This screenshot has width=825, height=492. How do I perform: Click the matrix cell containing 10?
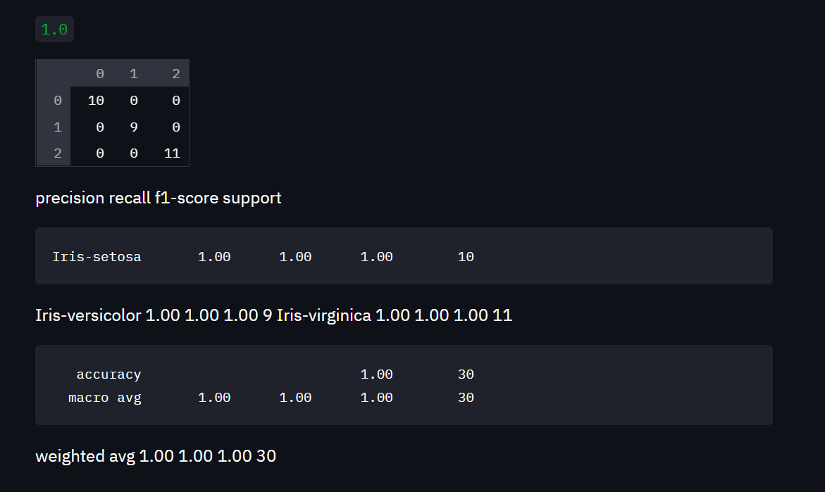coord(96,101)
